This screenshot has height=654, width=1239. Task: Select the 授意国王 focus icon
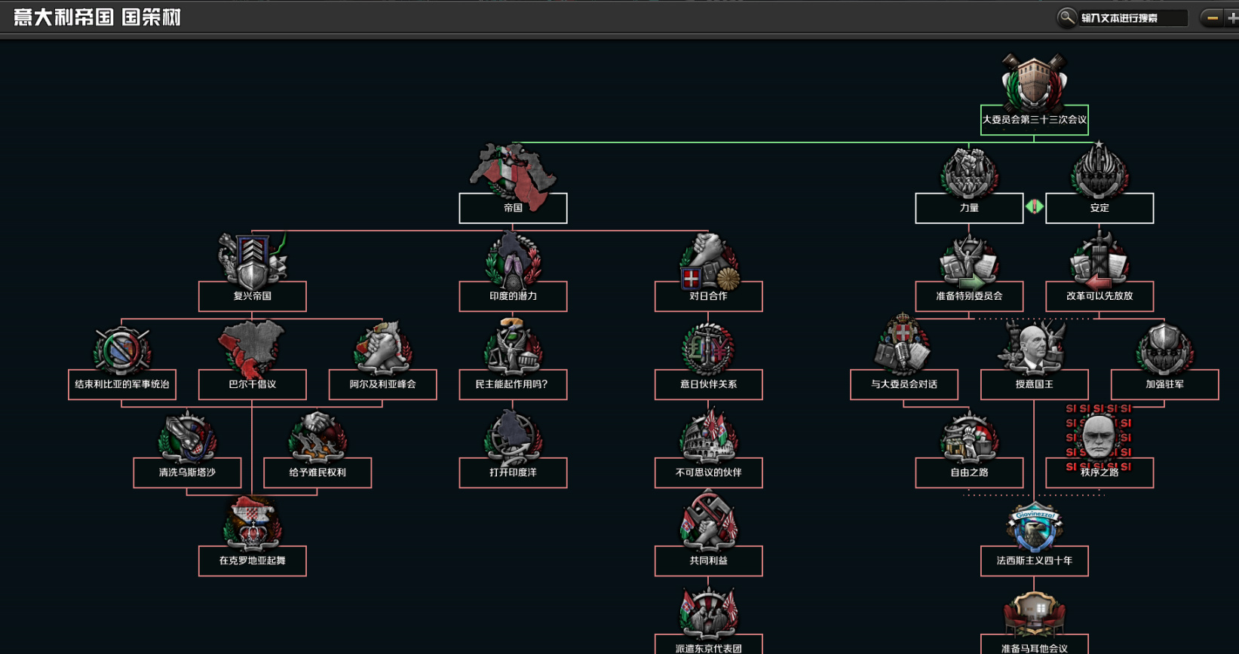(1034, 347)
